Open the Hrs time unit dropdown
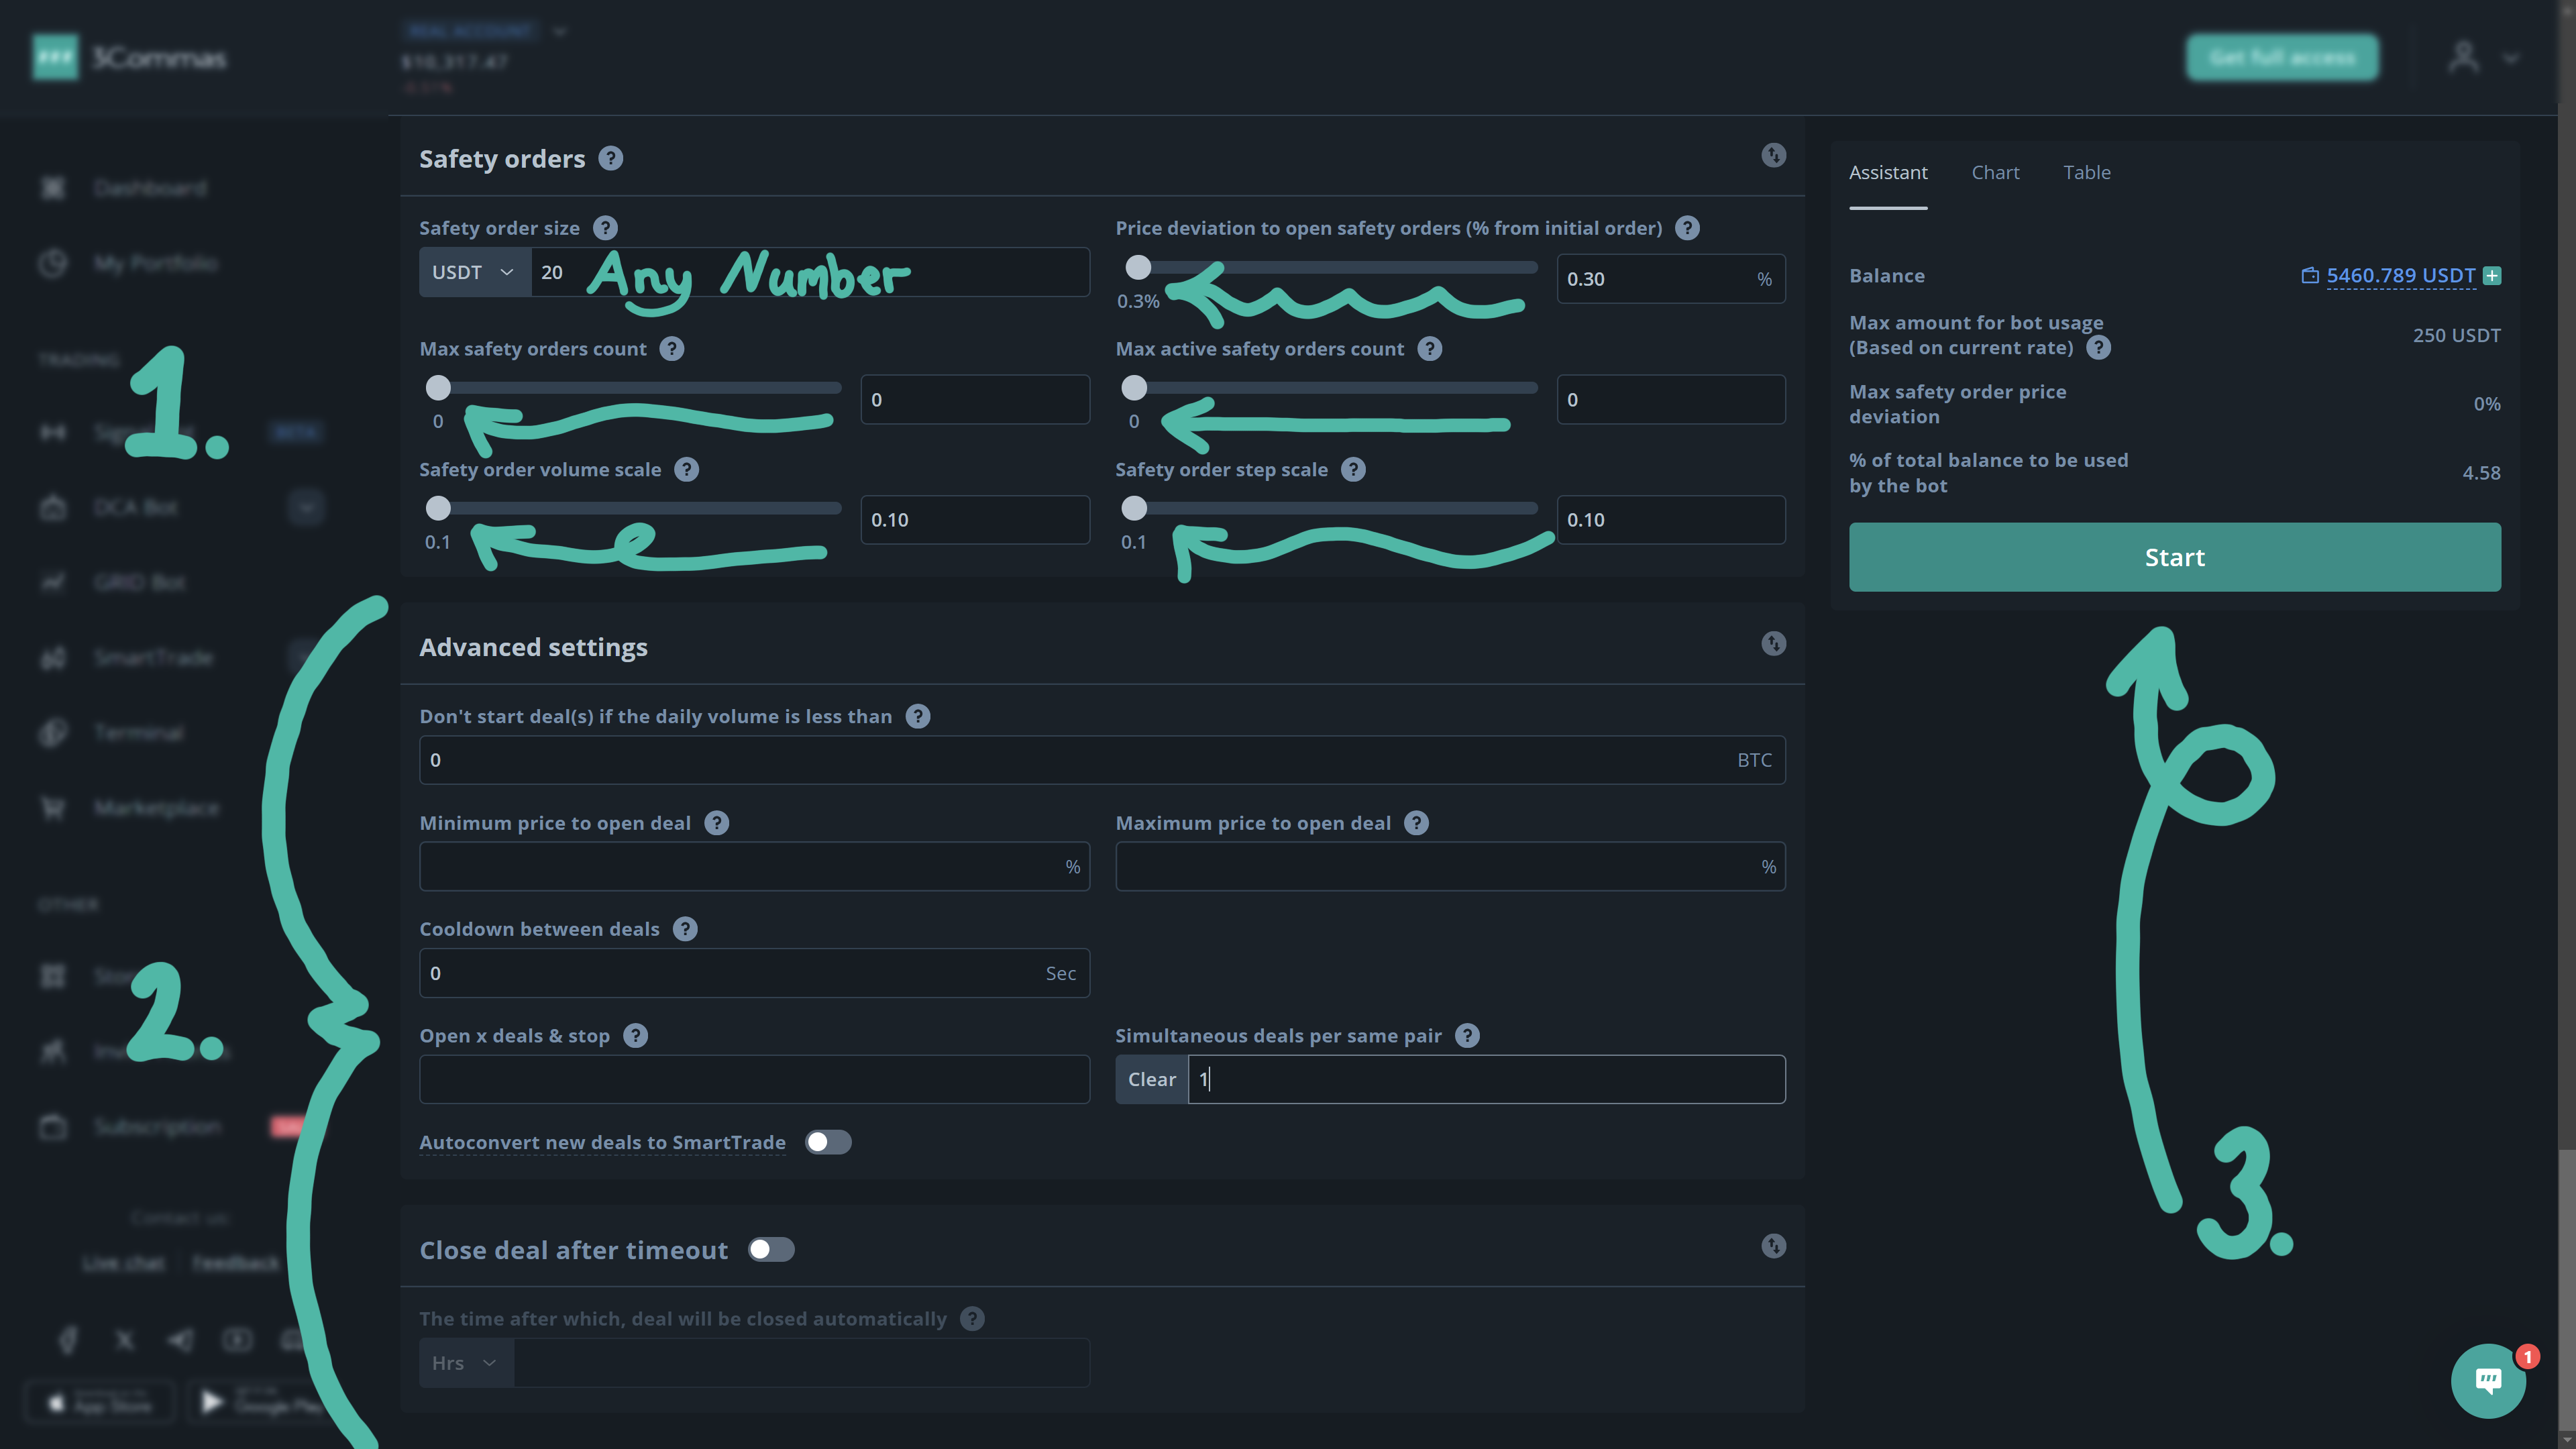This screenshot has width=2576, height=1449. (x=465, y=1363)
